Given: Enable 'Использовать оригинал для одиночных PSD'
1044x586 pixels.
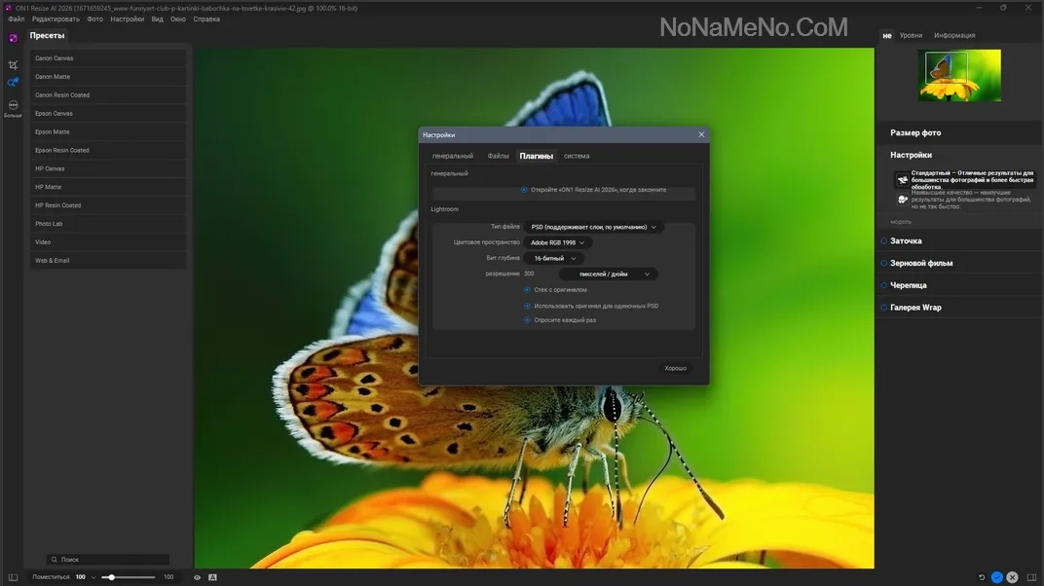Looking at the screenshot, I should pyautogui.click(x=528, y=306).
